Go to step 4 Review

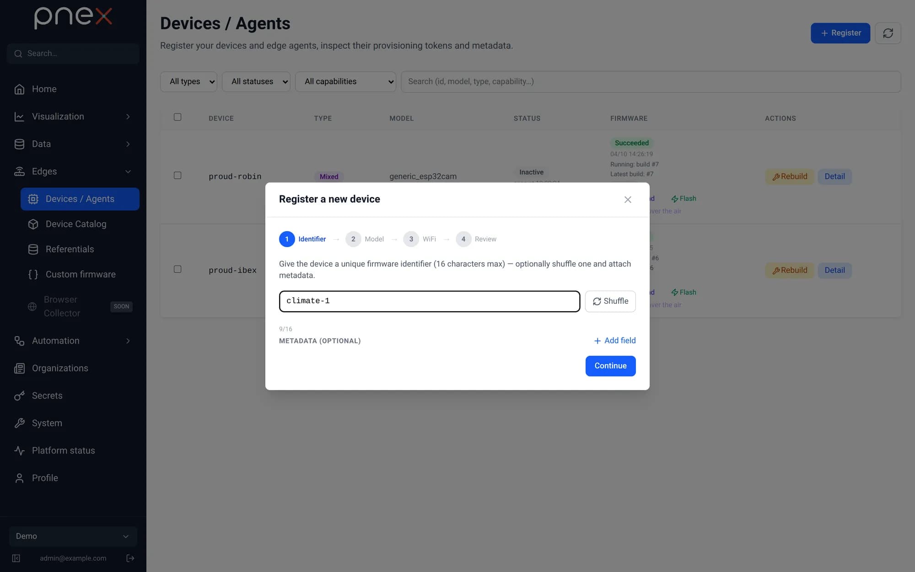(476, 239)
